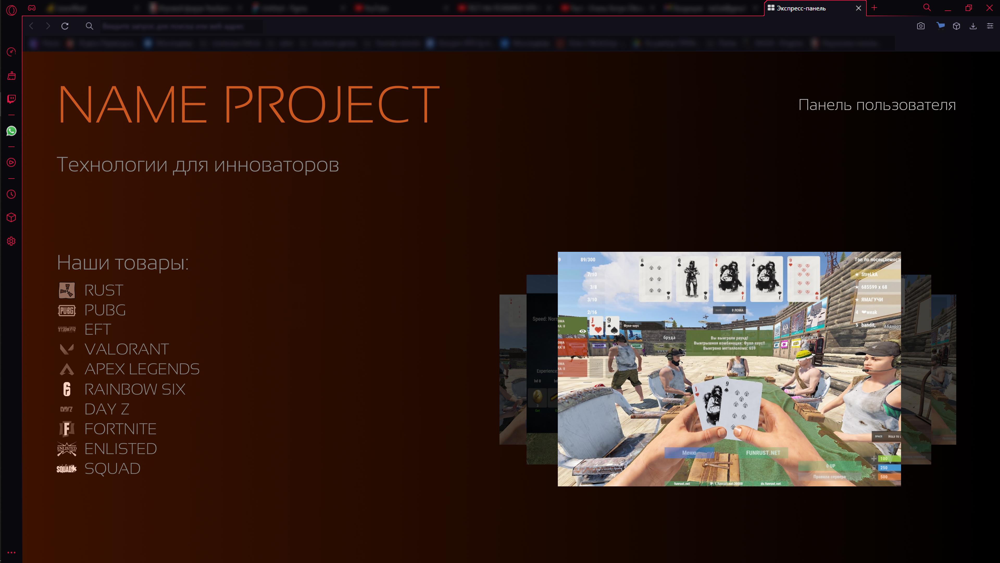
Task: Click the Apex Legends logo icon
Action: (67, 369)
